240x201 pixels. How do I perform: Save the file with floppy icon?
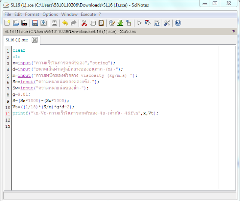pyautogui.click(x=35, y=23)
